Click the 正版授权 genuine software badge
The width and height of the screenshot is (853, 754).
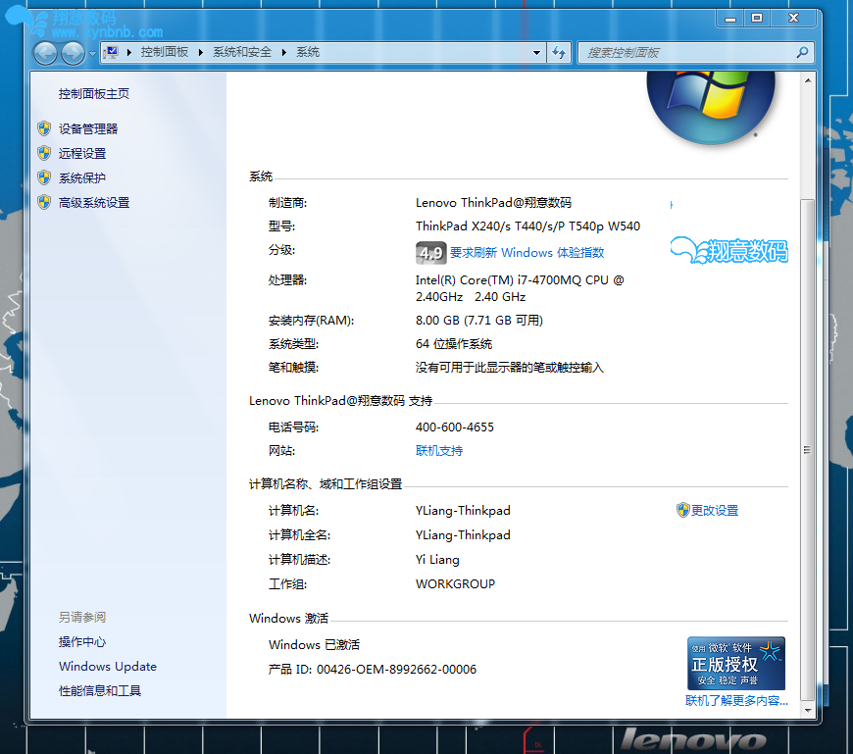pos(736,663)
